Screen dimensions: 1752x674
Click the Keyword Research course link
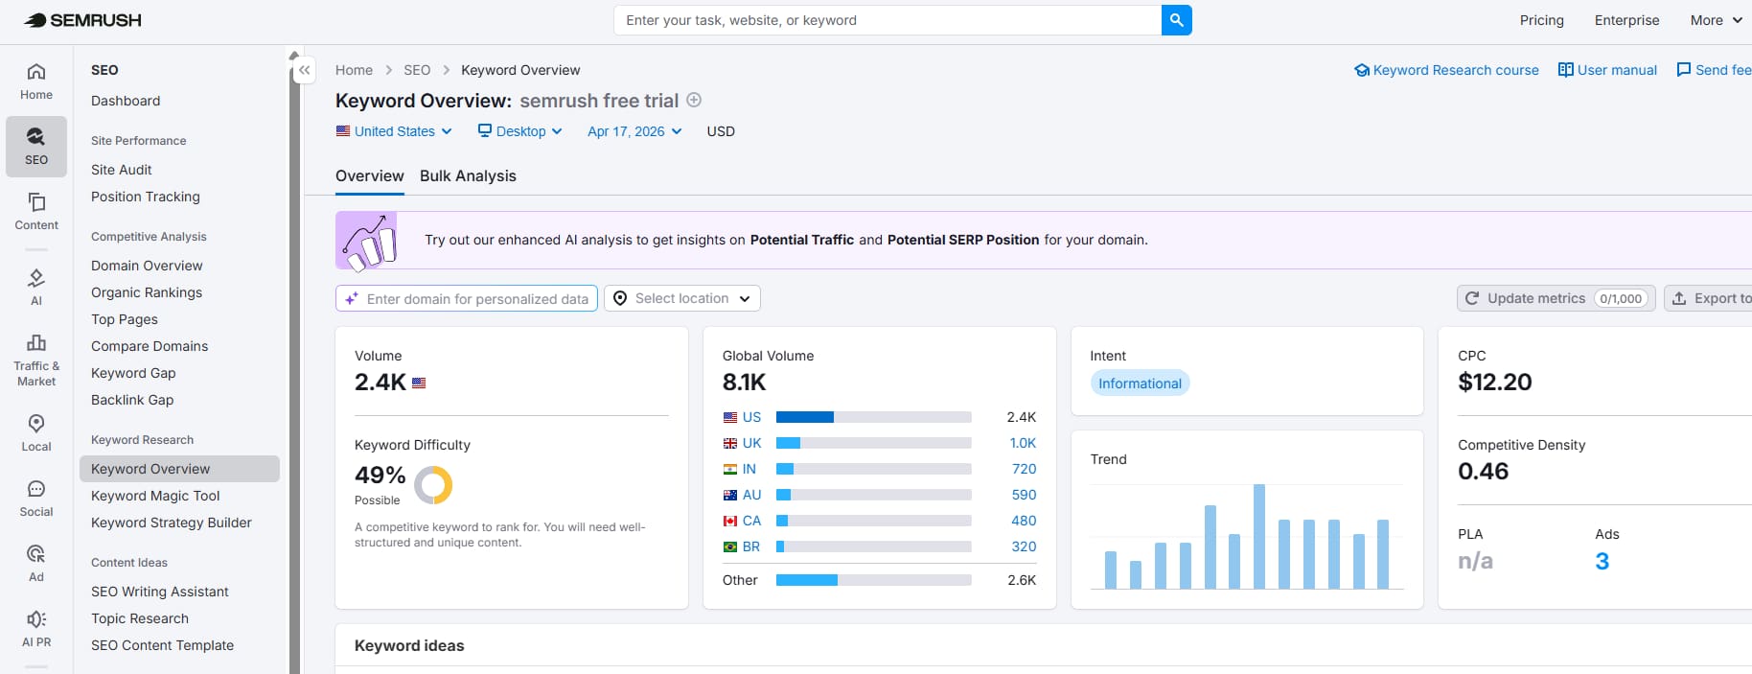[1446, 70]
